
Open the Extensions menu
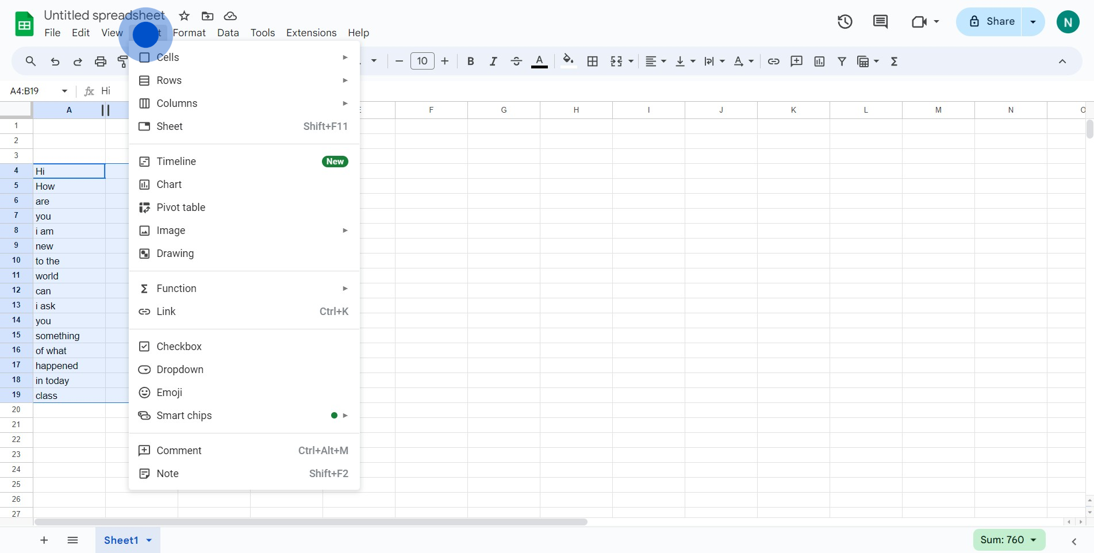[311, 33]
